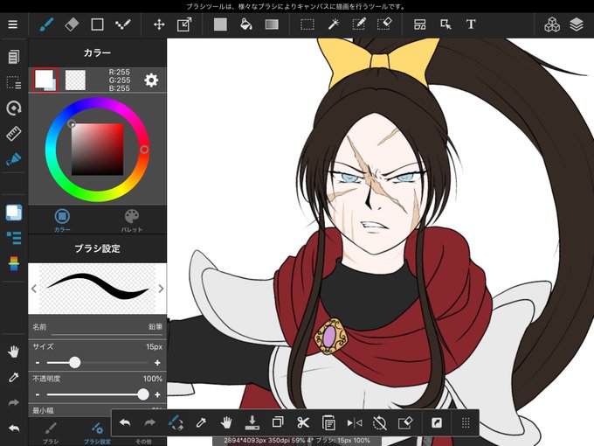Open the page edit icon in left sidebar
The image size is (594, 446).
[x=14, y=57]
